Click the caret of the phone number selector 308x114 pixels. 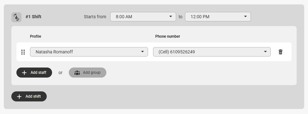[x=265, y=52]
